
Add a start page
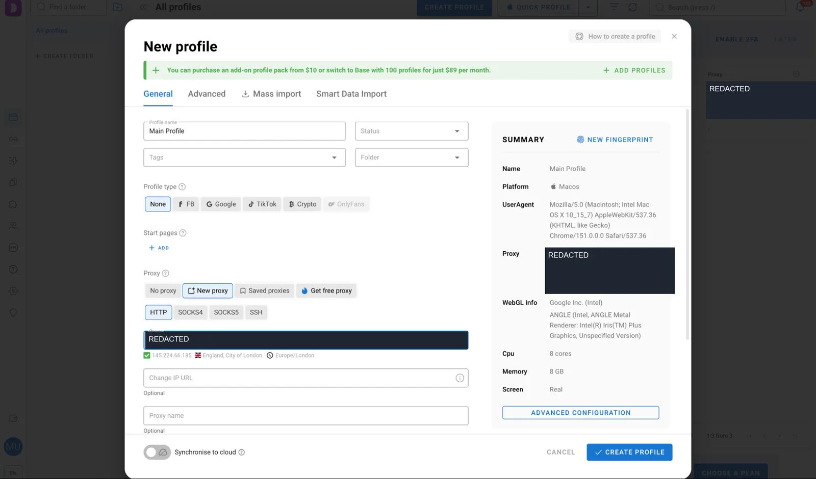(x=159, y=248)
